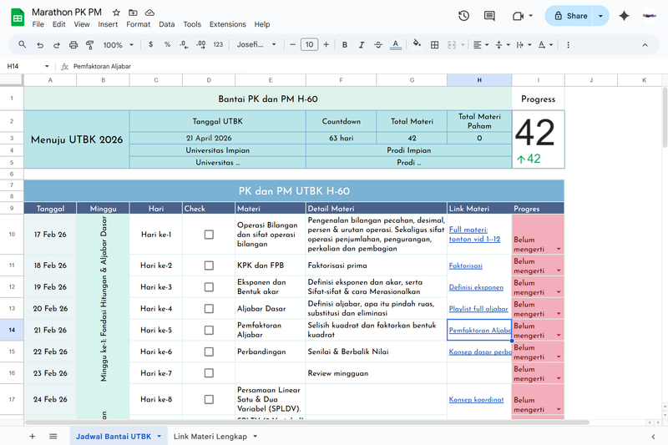Star the Marathon PK PM document

pyautogui.click(x=116, y=13)
